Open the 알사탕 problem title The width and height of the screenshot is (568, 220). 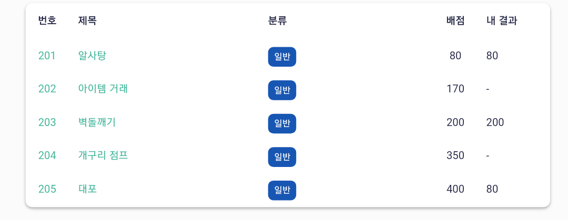click(x=92, y=56)
